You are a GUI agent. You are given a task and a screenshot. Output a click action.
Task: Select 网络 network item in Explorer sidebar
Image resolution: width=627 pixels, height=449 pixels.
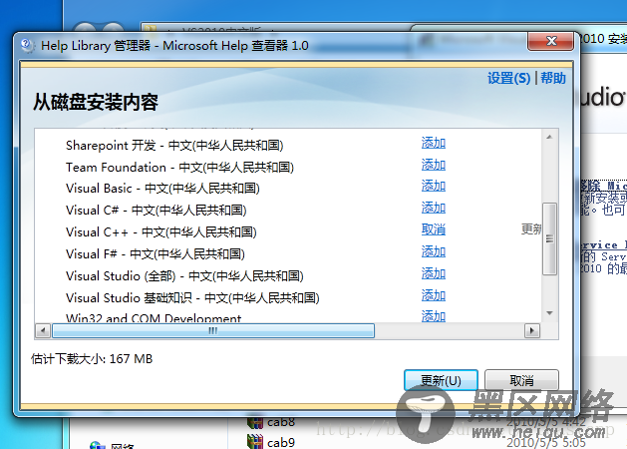click(114, 445)
